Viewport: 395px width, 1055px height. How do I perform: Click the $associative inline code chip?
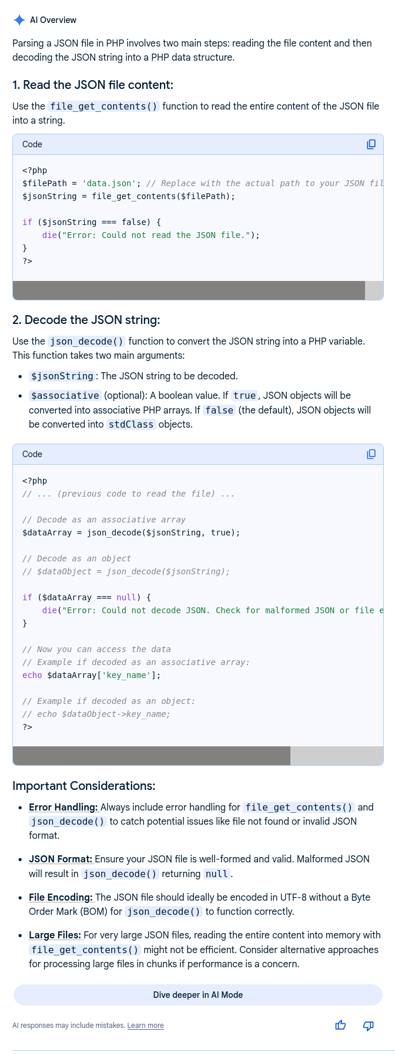point(65,395)
